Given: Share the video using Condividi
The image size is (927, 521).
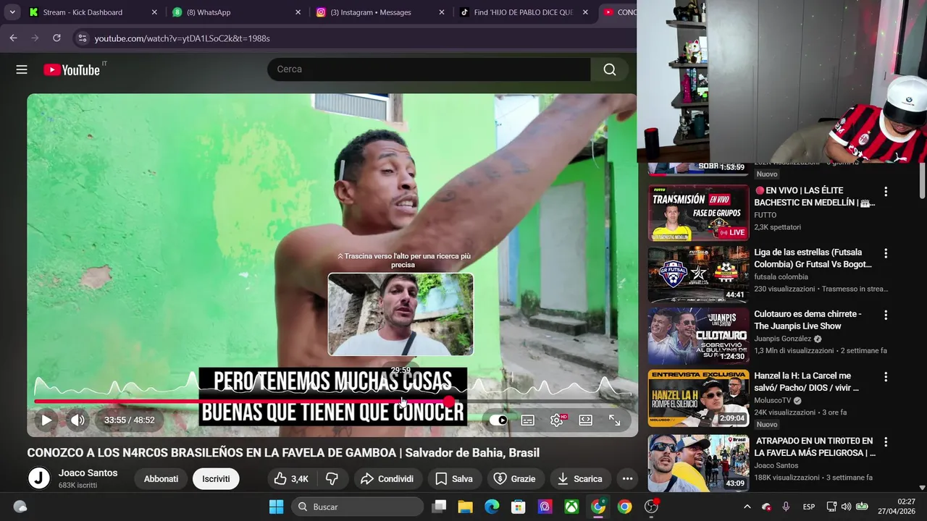Looking at the screenshot, I should pyautogui.click(x=387, y=478).
